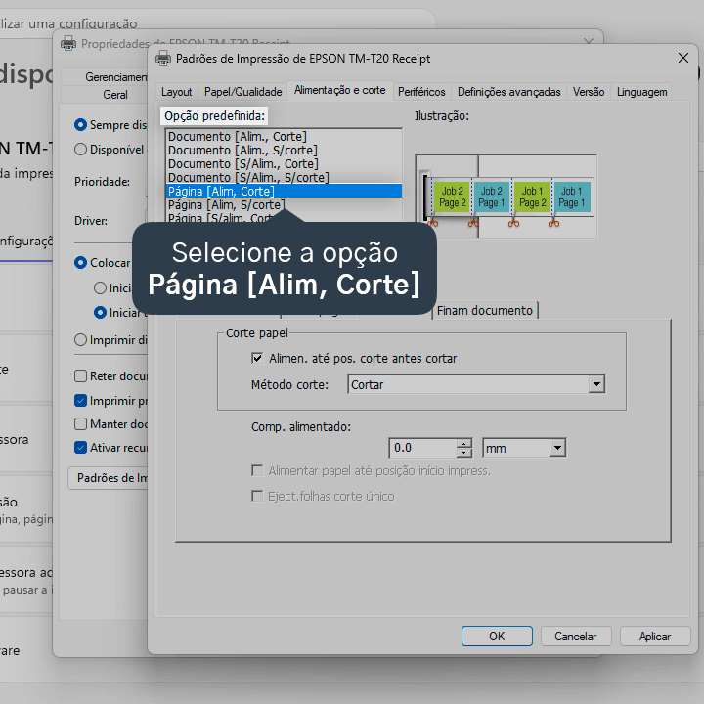Toggle Manter doc checkbox in Propriedades window
The width and height of the screenshot is (704, 704).
(x=80, y=423)
